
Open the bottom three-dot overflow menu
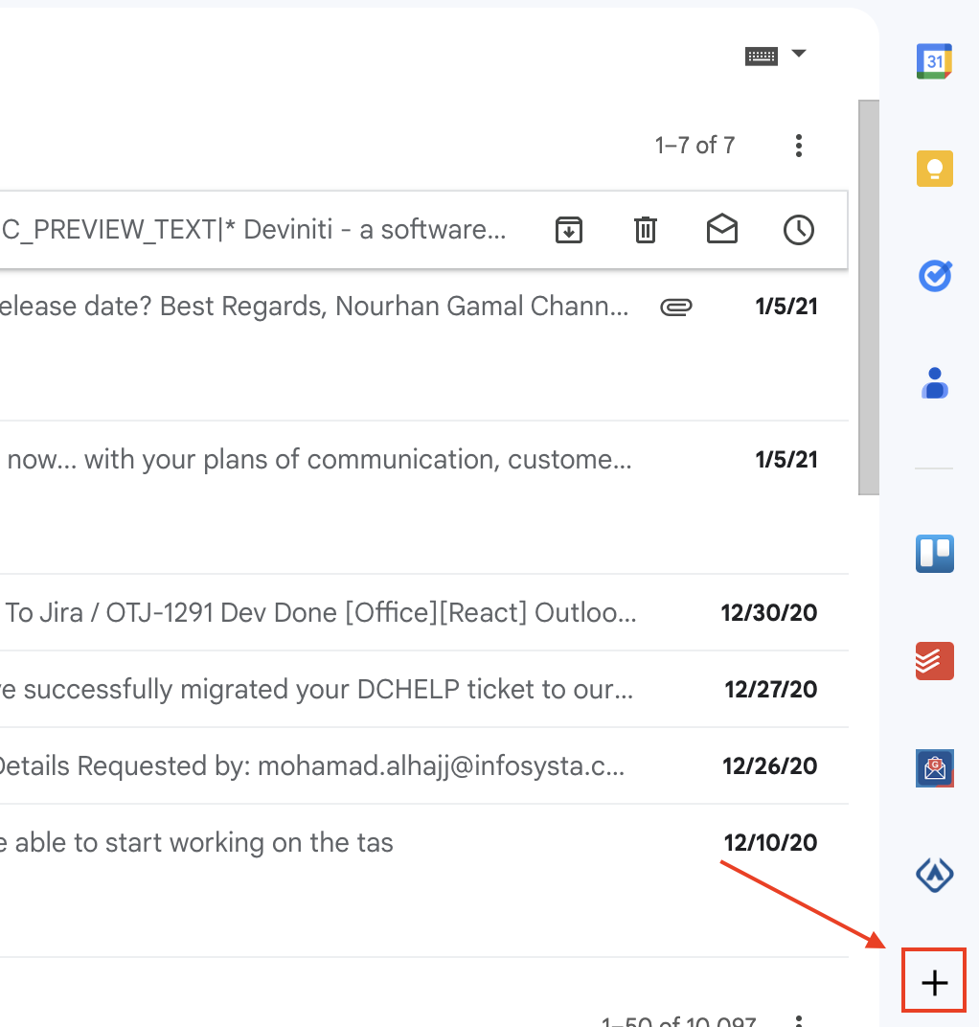pos(799,1021)
